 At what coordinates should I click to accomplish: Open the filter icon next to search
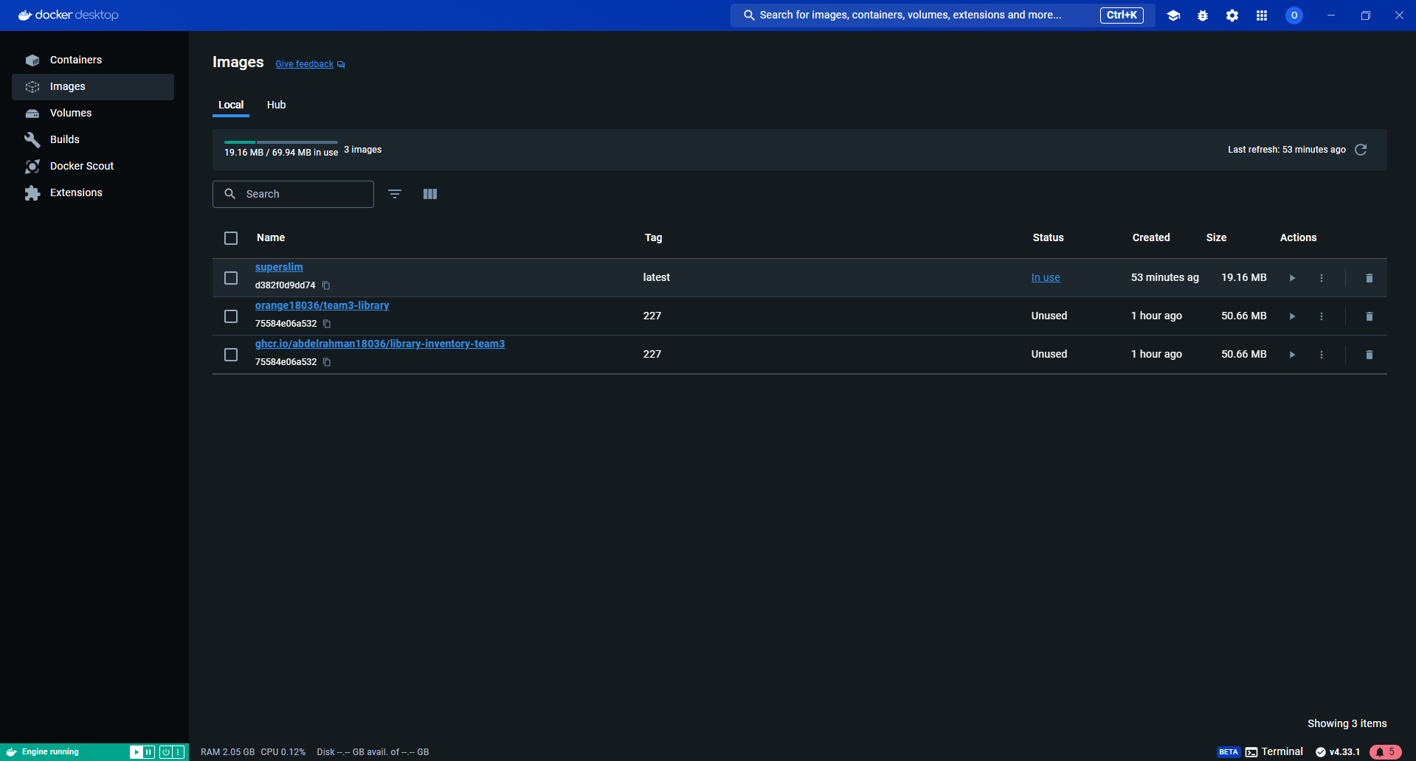click(x=395, y=194)
